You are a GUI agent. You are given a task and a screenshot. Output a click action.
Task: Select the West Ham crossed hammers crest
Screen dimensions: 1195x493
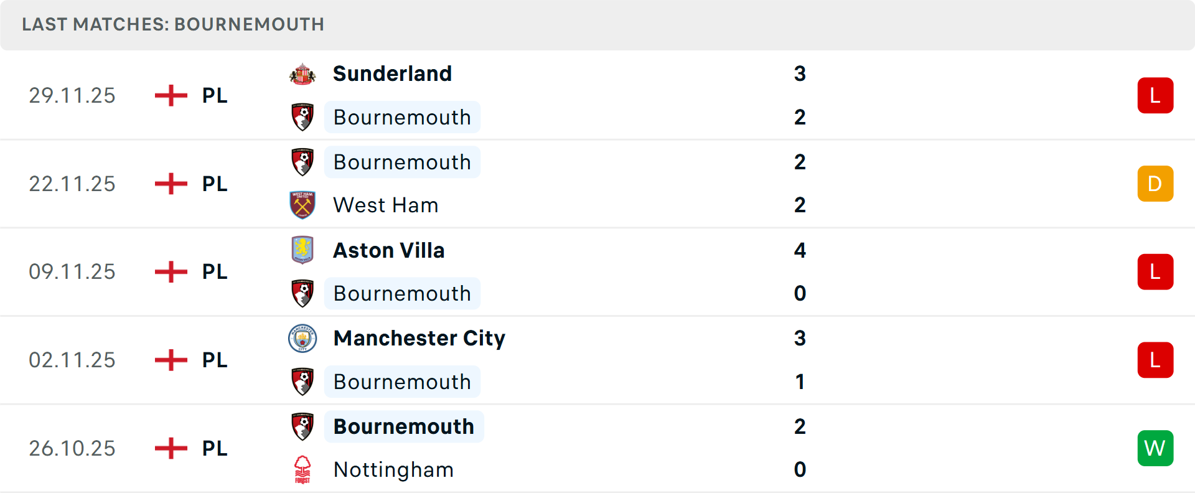point(302,205)
